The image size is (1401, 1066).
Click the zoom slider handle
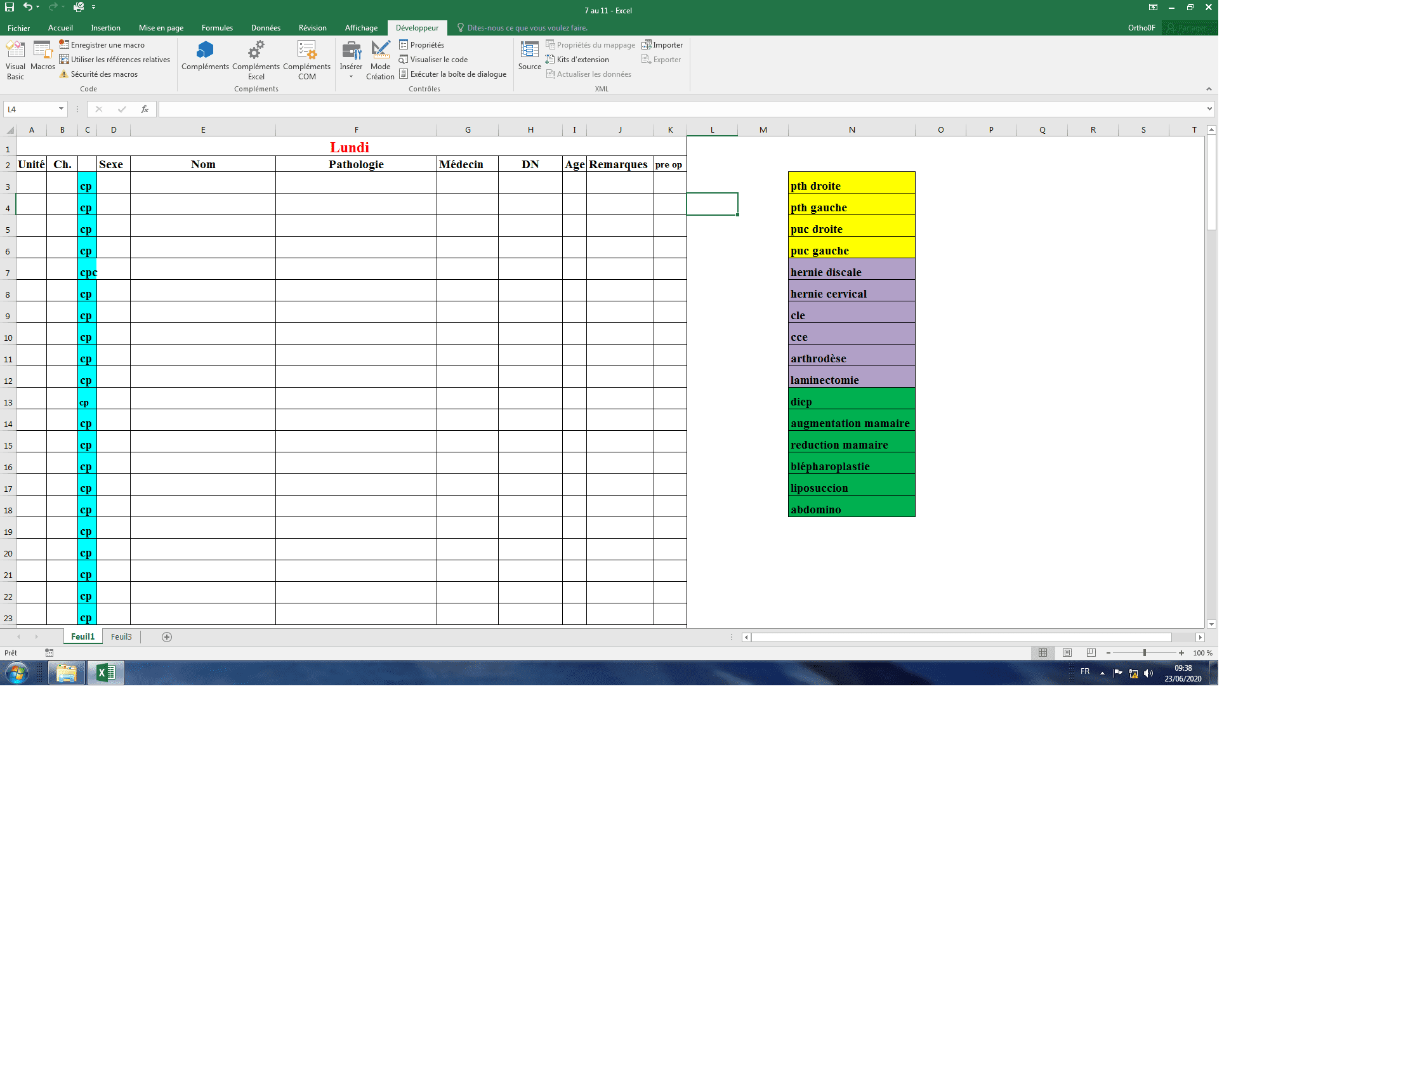point(1144,652)
